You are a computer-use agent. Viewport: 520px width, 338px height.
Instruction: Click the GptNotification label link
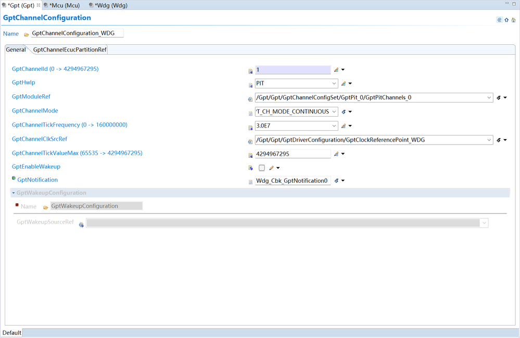(37, 180)
